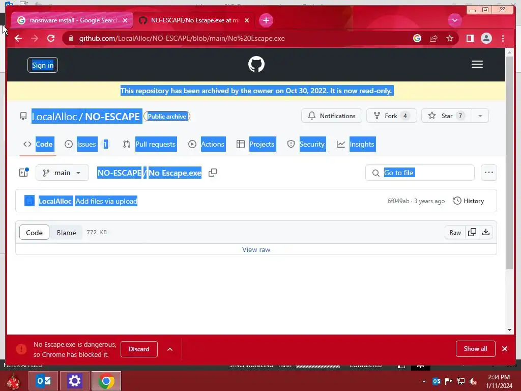
Task: Click the page vertical scrollbar
Action: pos(509,163)
